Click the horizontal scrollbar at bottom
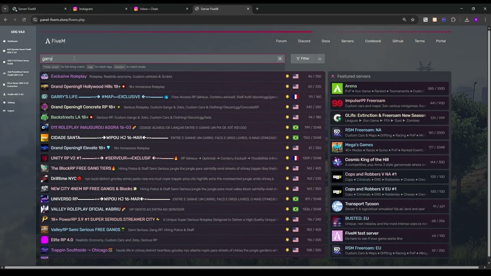Viewport: 491px width, 276px height. pos(242,267)
